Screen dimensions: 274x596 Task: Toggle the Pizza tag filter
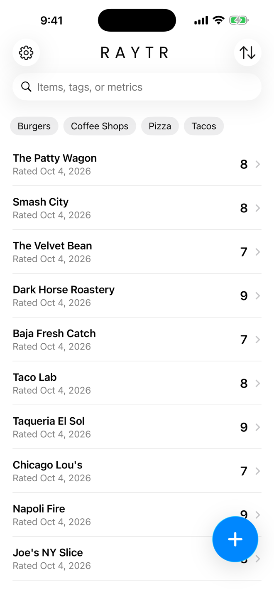pyautogui.click(x=160, y=126)
